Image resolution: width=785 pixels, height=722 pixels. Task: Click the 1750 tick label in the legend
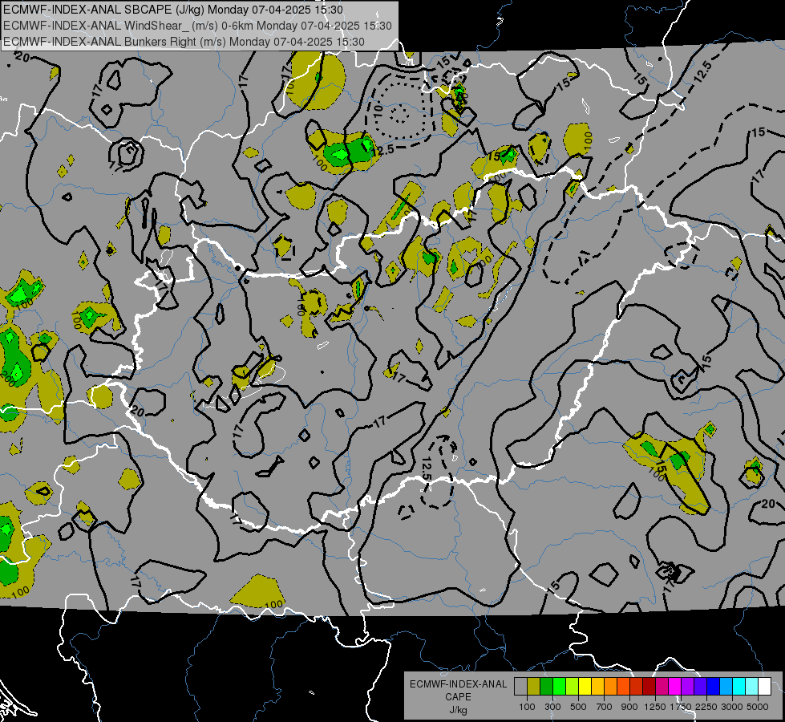(681, 707)
